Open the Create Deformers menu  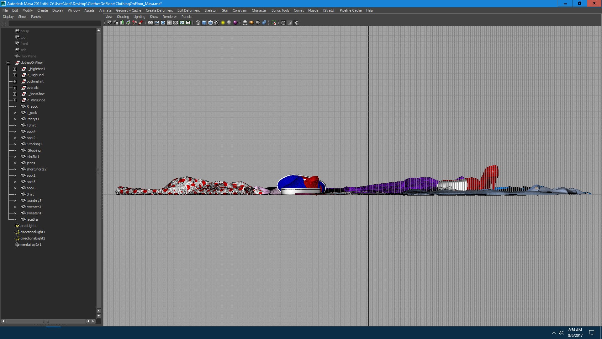[159, 10]
